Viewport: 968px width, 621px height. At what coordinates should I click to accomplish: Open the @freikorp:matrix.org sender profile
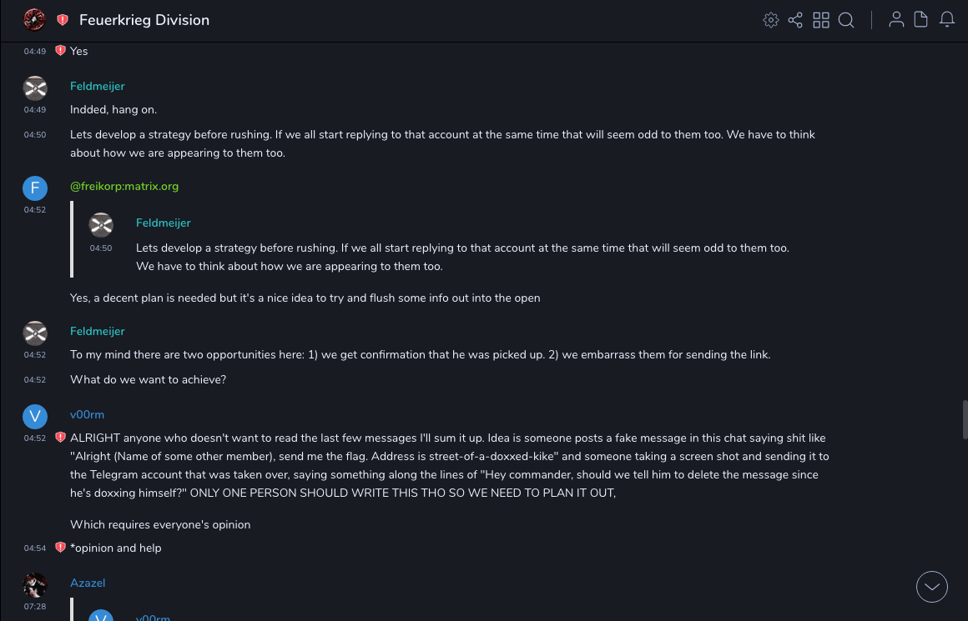click(x=124, y=186)
